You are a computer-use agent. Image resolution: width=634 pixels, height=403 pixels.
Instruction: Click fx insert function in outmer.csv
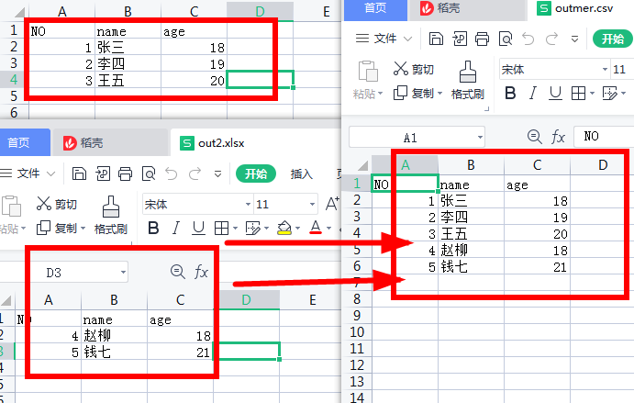[558, 137]
